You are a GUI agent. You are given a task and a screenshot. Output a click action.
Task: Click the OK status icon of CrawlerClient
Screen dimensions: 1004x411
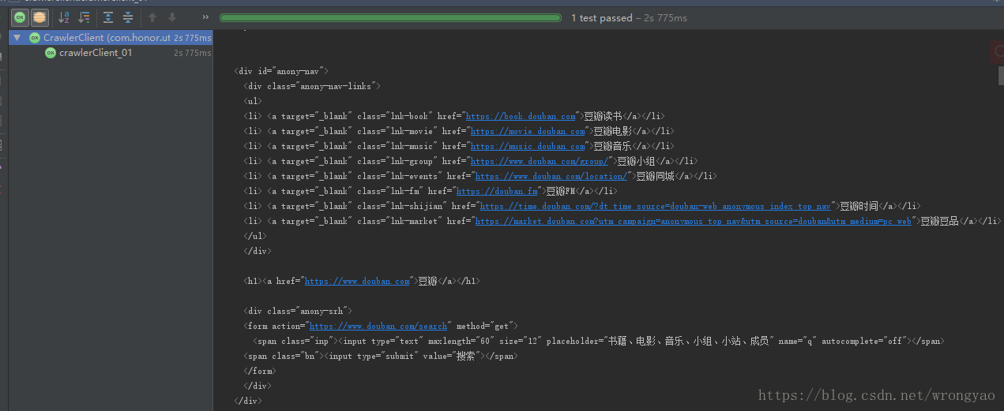(35, 38)
